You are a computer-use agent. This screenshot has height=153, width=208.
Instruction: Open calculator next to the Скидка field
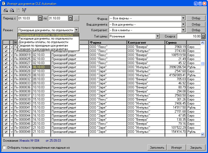(203, 36)
